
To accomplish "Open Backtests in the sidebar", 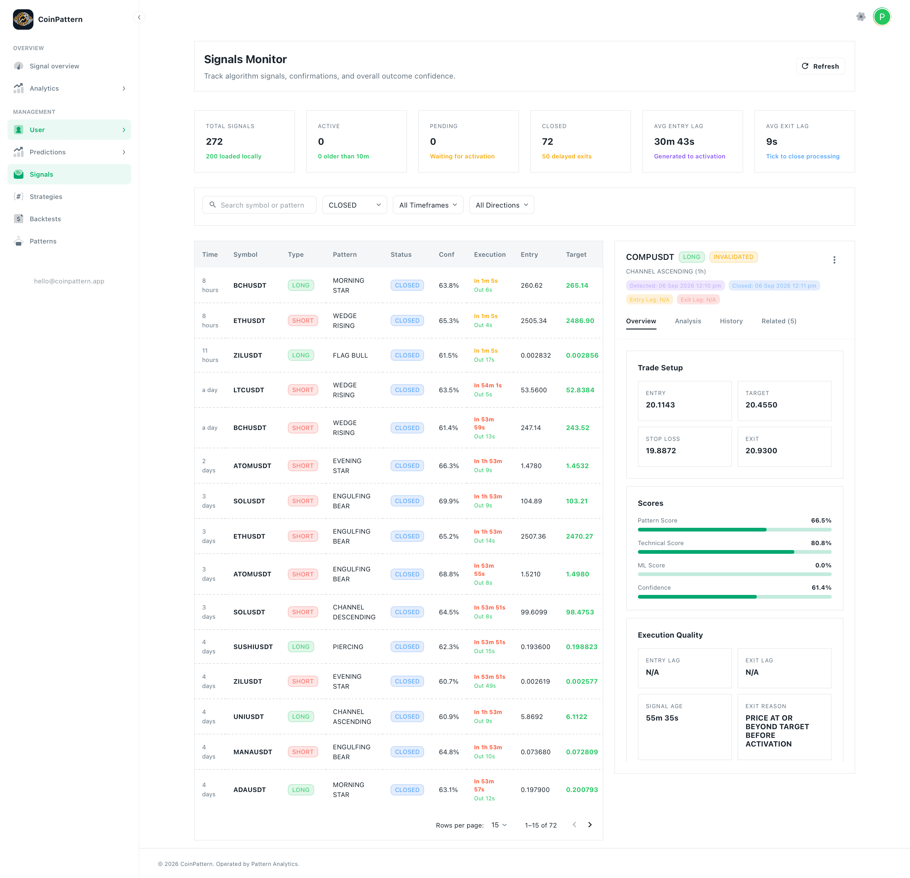I will coord(69,219).
